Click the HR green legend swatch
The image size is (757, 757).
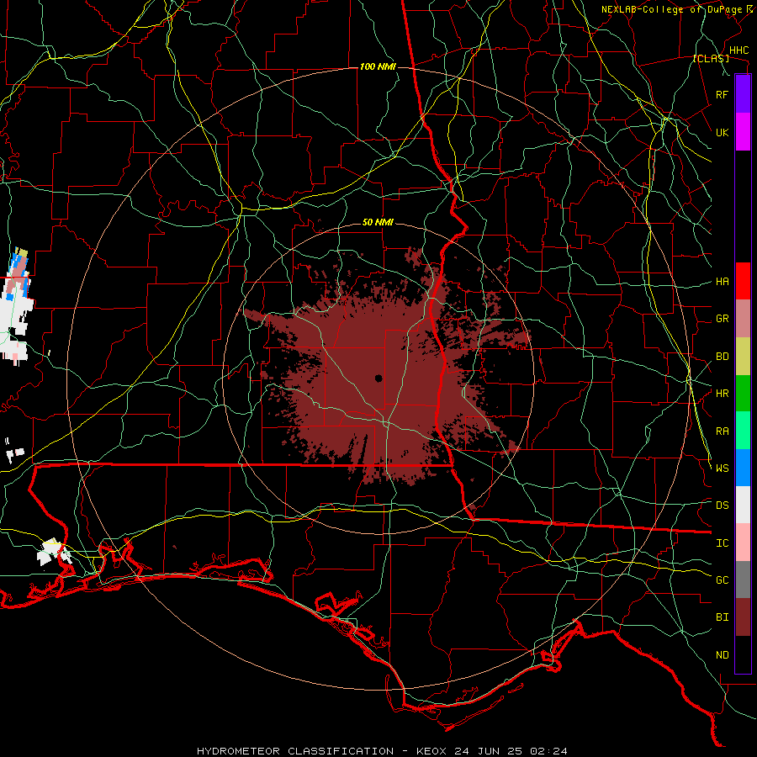743,394
